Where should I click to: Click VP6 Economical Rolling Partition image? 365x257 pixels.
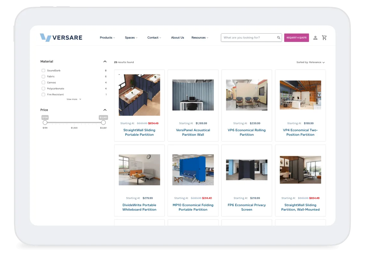[x=247, y=95]
